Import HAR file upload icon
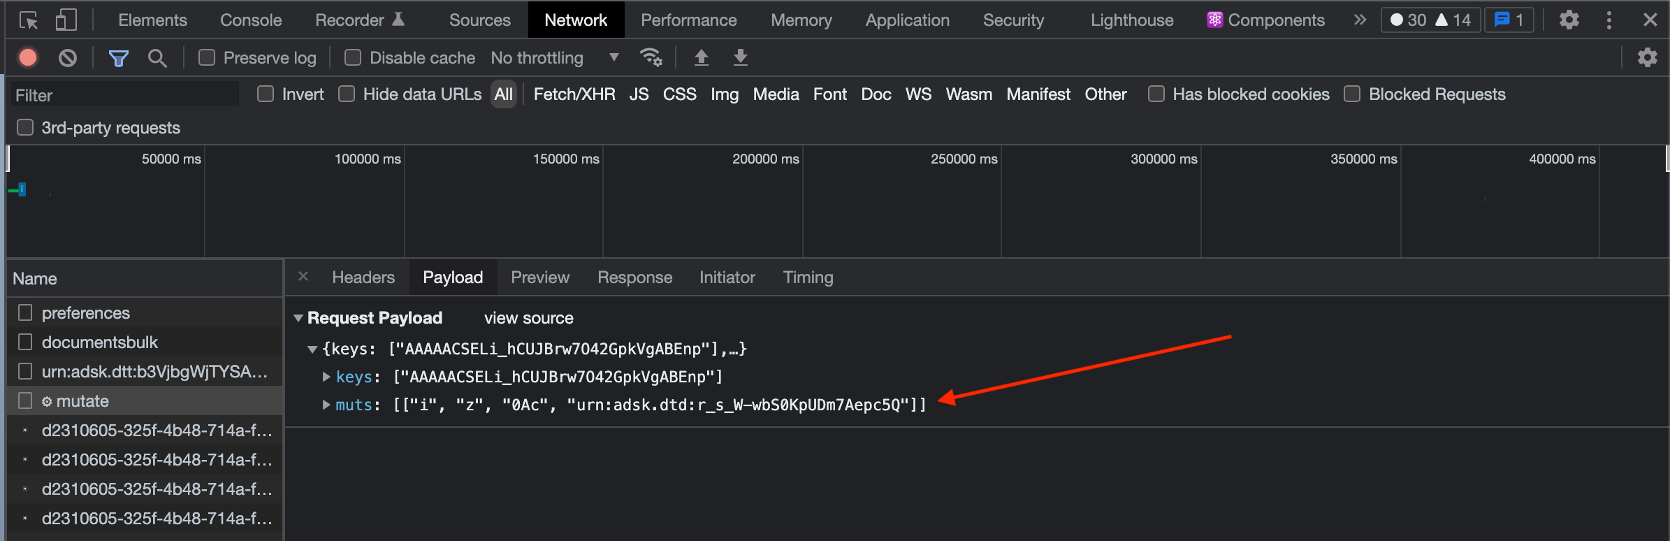This screenshot has width=1670, height=541. (701, 57)
